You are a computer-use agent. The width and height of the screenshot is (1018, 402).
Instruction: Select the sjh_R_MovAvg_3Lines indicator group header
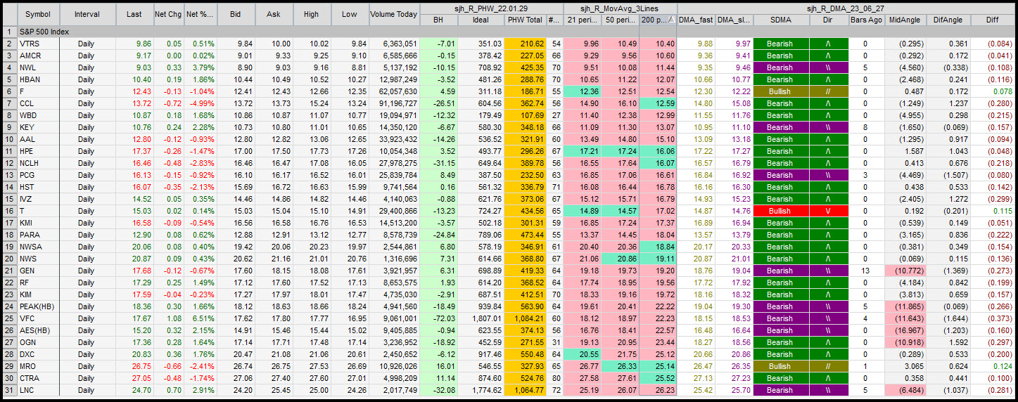click(x=620, y=8)
